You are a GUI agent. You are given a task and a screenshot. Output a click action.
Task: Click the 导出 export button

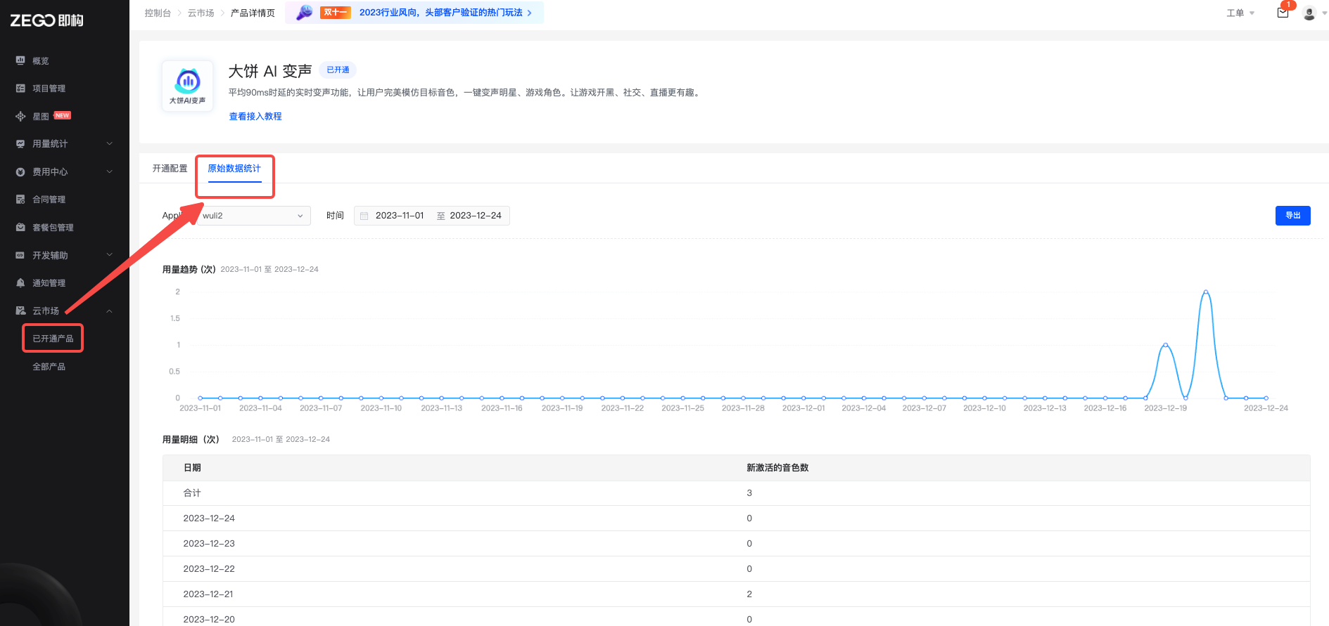click(1292, 216)
